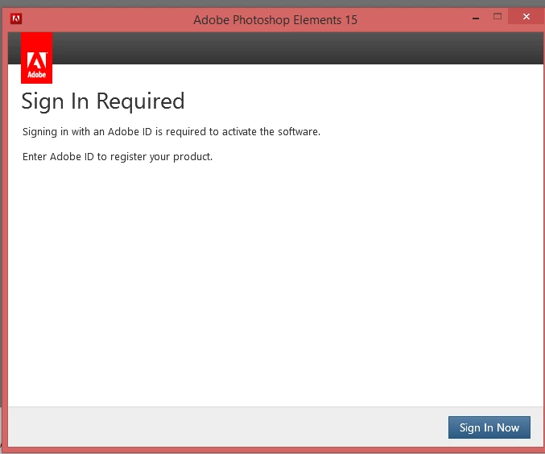Viewport: 545px width, 454px height.
Task: Click the red Adobe logo banner
Action: tap(36, 58)
